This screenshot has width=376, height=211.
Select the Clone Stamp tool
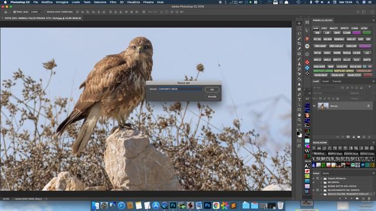point(299,64)
